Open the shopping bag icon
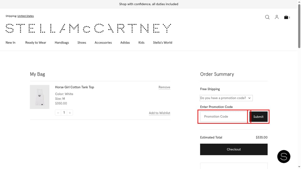301x169 pixels. point(287,17)
